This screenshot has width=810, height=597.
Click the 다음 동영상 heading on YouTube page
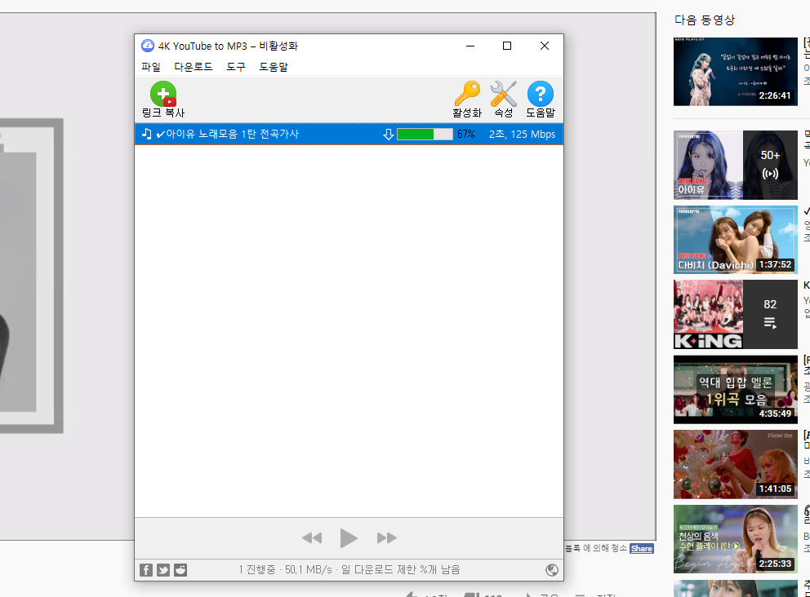pyautogui.click(x=705, y=20)
